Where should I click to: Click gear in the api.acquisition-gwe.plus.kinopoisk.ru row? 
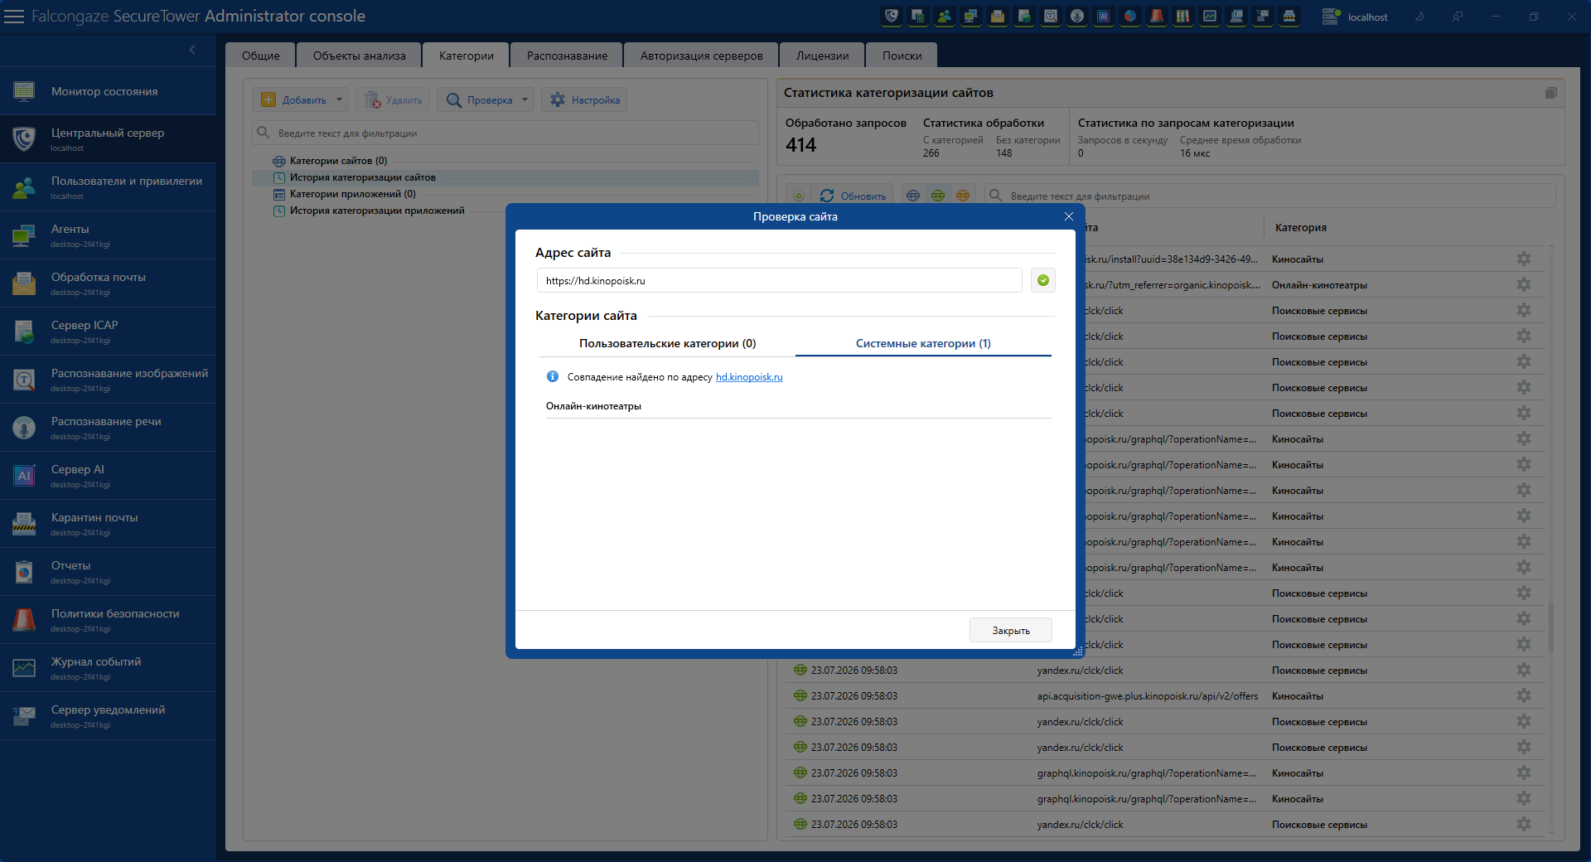coord(1524,695)
